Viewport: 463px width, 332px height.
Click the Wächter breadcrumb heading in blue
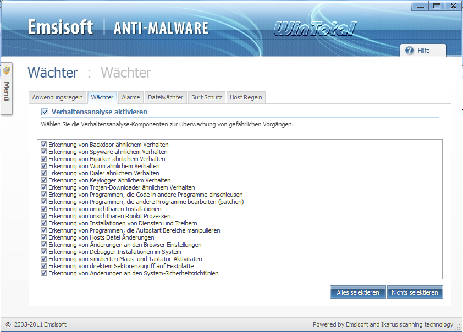53,73
